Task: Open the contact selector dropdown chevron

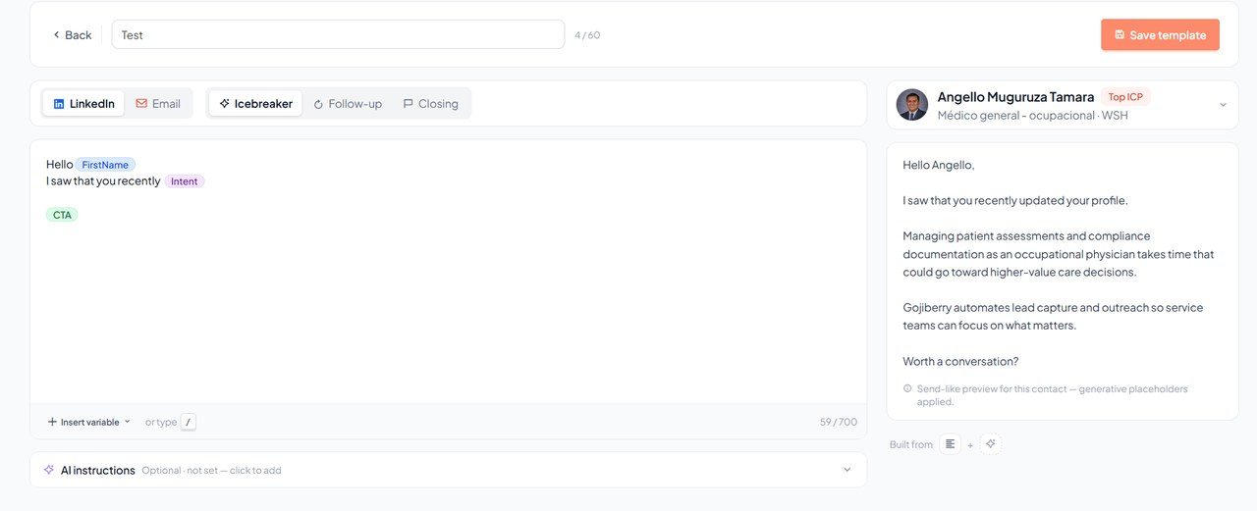Action: click(1223, 105)
